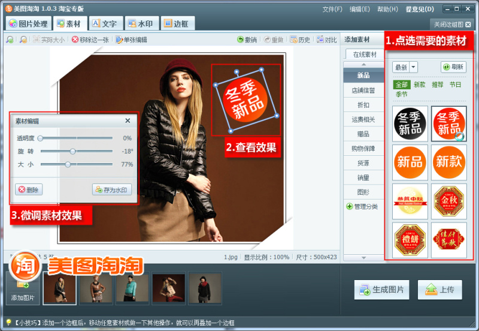
Task: Select the 赠品 category
Action: tap(363, 134)
